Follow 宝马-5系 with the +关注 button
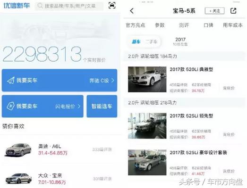This screenshot has width=247, height=188. point(214,11)
